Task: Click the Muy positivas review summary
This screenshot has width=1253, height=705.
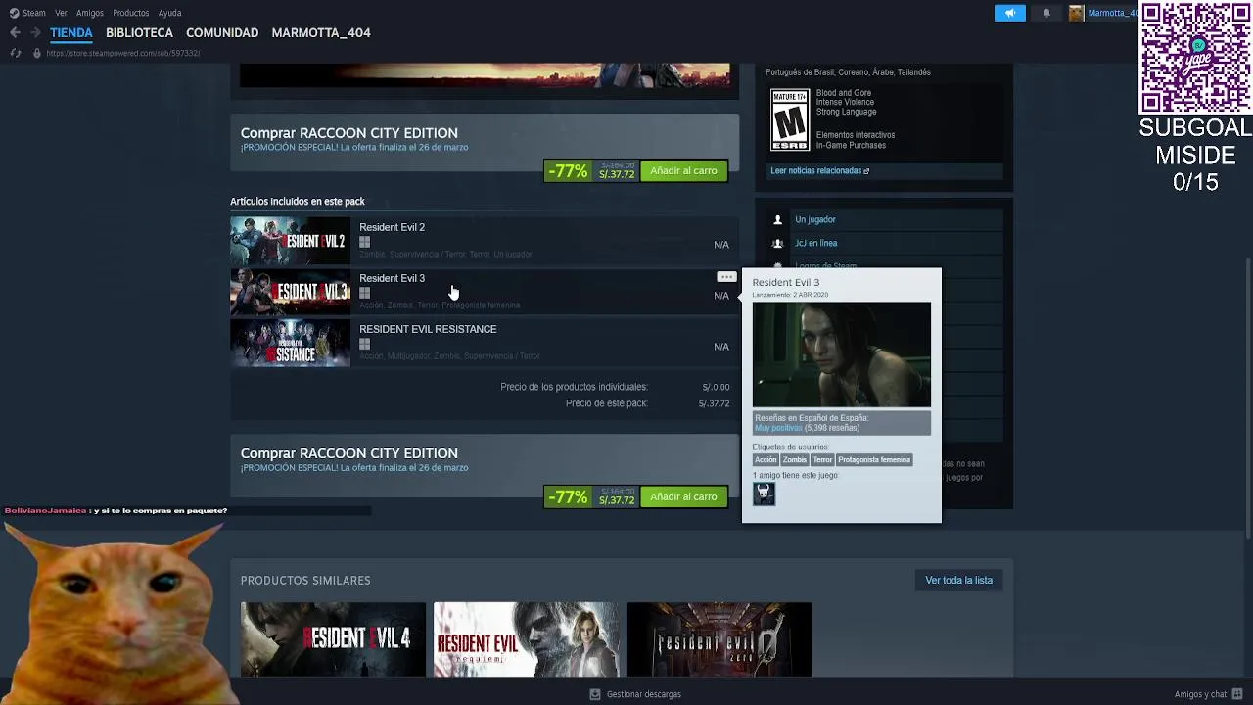Action: 778,428
